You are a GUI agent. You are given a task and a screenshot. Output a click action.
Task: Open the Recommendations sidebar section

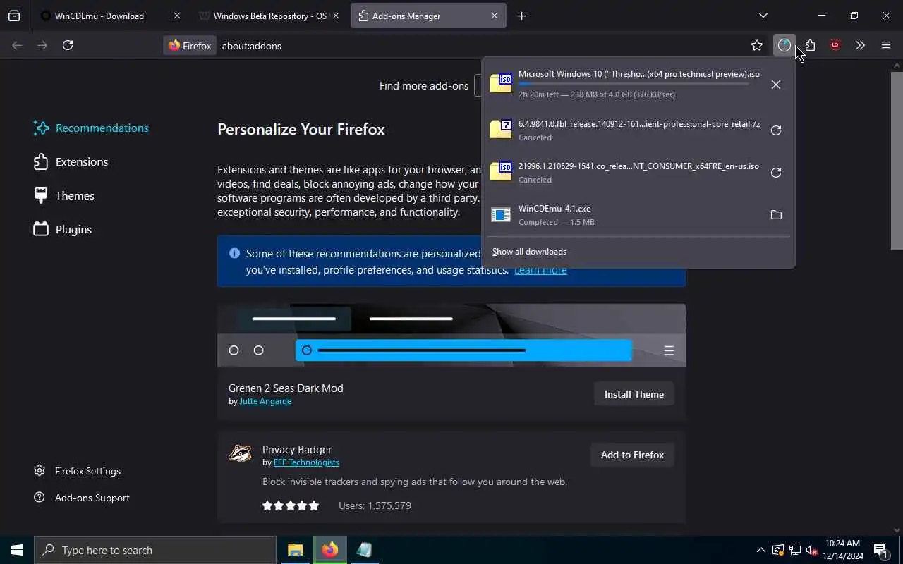(91, 128)
